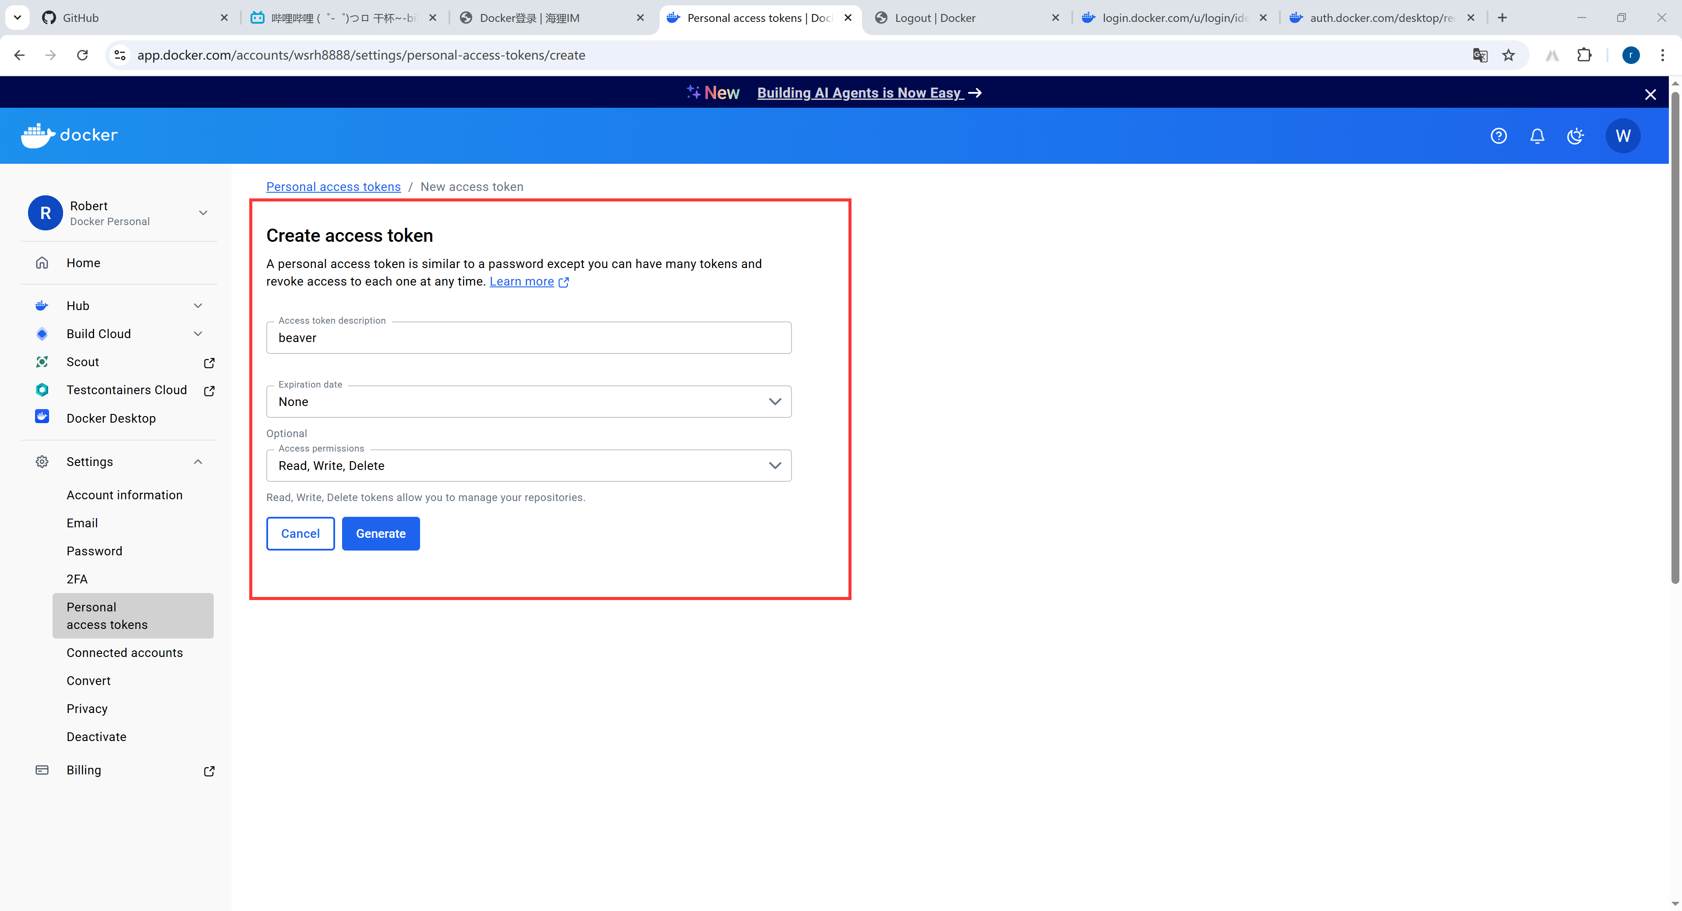The image size is (1682, 911).
Task: Click the Generate button
Action: (x=381, y=533)
